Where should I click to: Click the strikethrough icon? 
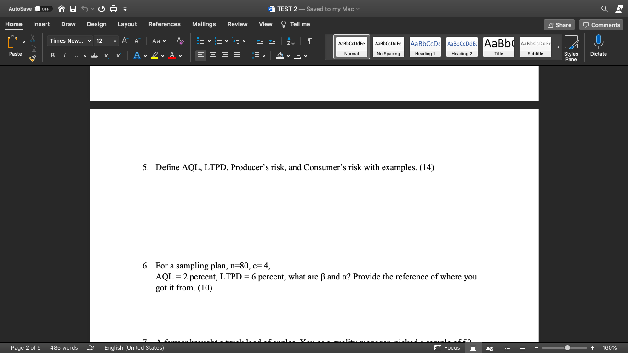tap(94, 55)
